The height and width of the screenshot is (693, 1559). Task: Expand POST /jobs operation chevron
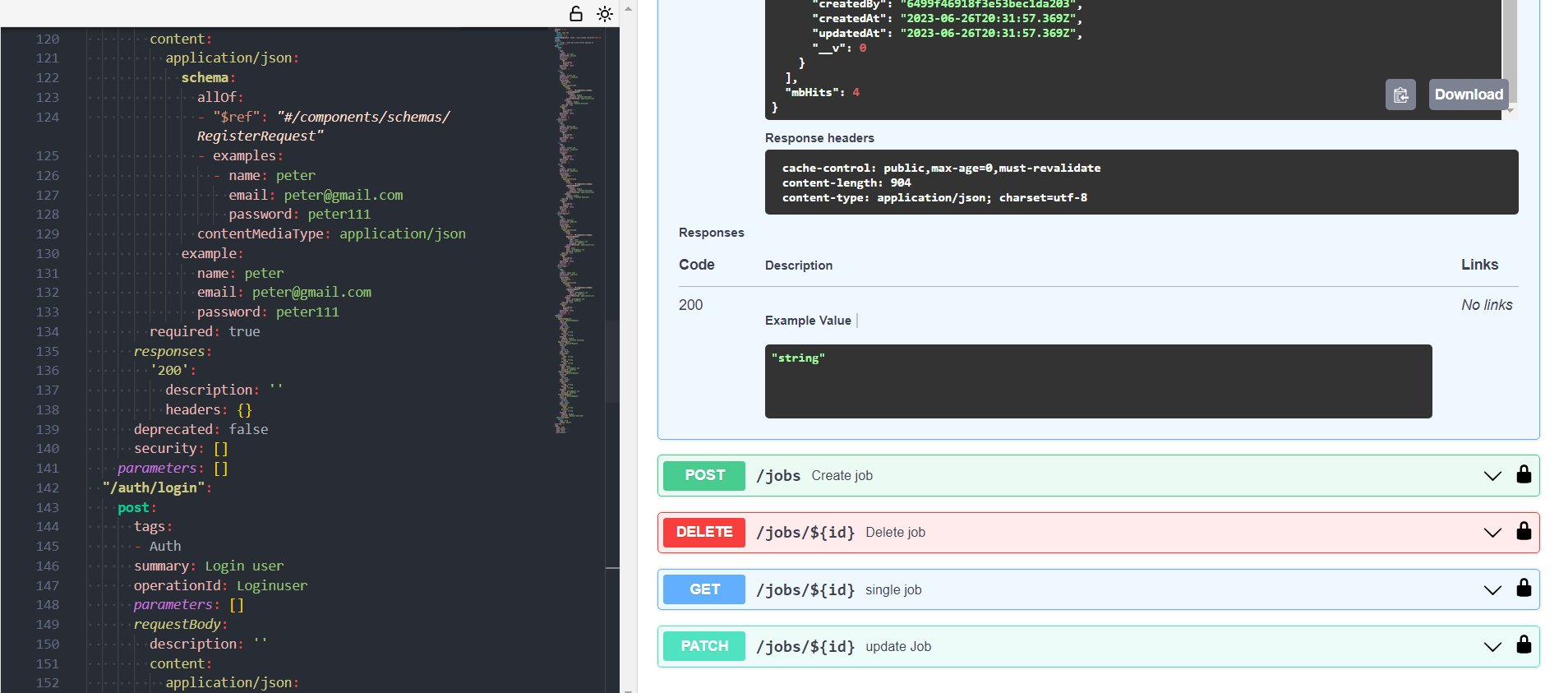point(1492,476)
